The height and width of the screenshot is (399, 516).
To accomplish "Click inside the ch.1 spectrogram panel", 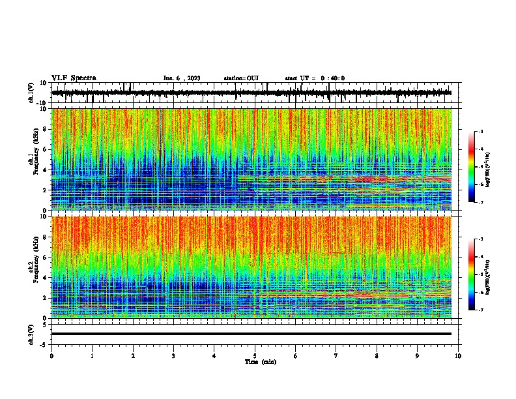I will click(x=251, y=159).
